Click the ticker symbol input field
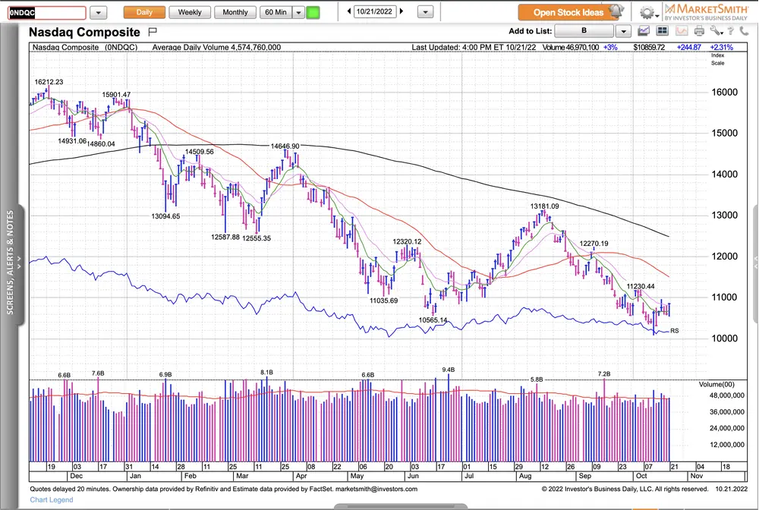 (46, 13)
